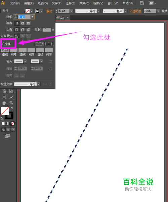Align stroke to center in 对齐描边
This screenshot has height=202, width=168.
[x=17, y=36]
